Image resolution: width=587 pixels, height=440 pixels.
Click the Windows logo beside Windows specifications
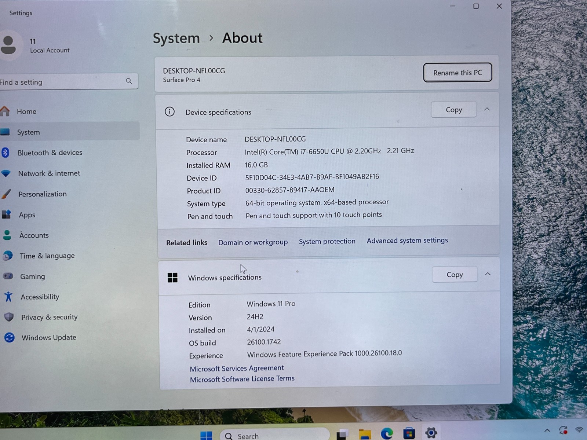(x=172, y=278)
